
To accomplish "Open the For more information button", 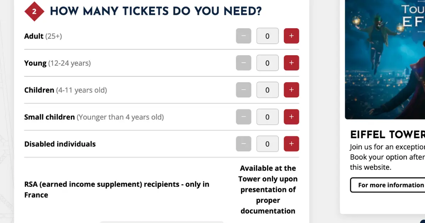I will coord(388,185).
